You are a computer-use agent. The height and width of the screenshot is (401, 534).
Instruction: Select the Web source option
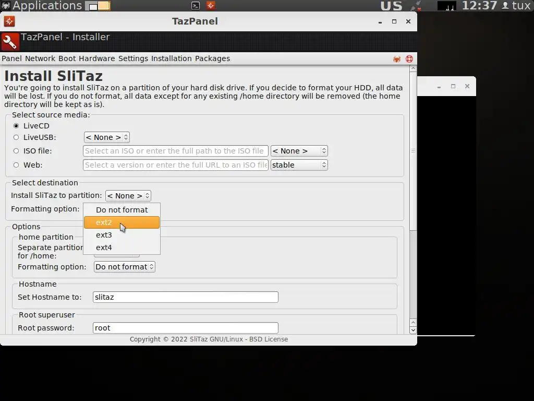click(16, 165)
